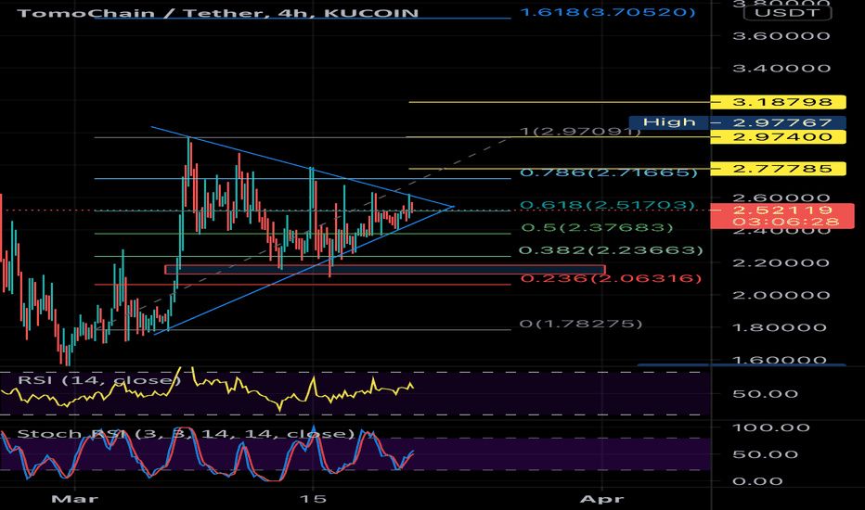Viewport: 865px width, 510px height.
Task: Click the High 2.97767 price label
Action: [x=738, y=121]
